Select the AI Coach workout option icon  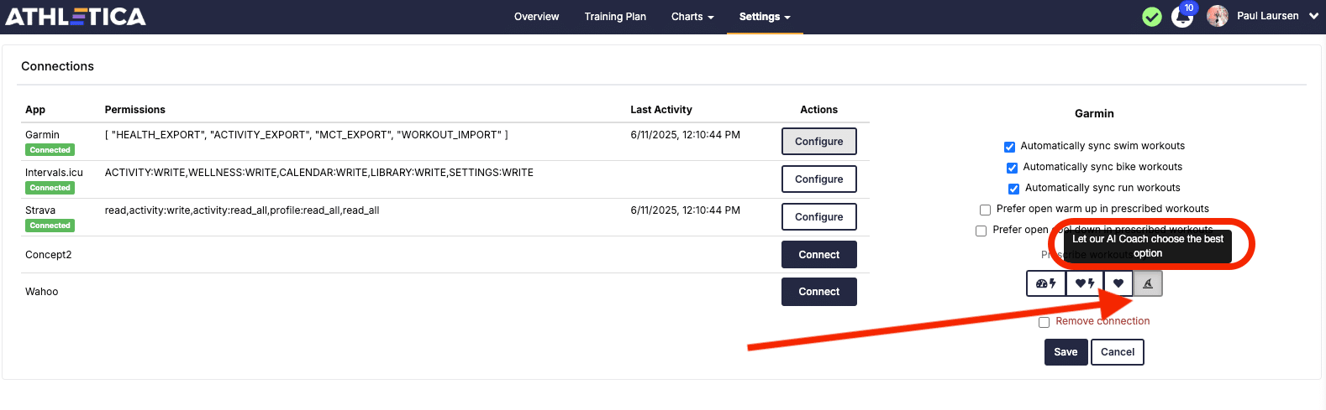click(1148, 283)
